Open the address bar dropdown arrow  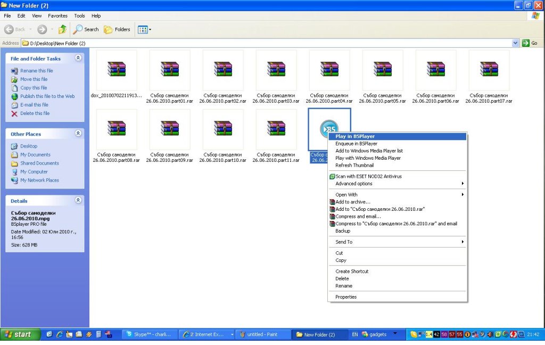515,43
